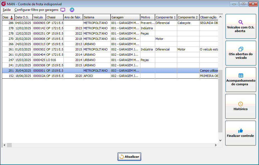Image resolution: width=259 pixels, height=165 pixels.
Task: Click date cell 18/06/2025
Action: 23,76
